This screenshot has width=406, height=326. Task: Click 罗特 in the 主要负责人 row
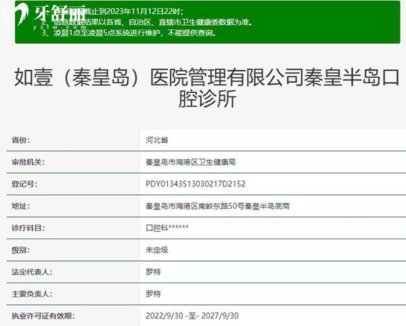[x=153, y=294]
